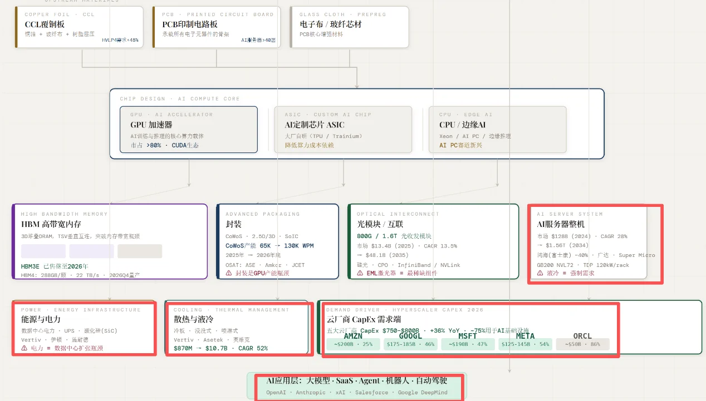Click the $870M → $10.7B · CAGR 52% line
This screenshot has width=706, height=401.
[x=220, y=348]
